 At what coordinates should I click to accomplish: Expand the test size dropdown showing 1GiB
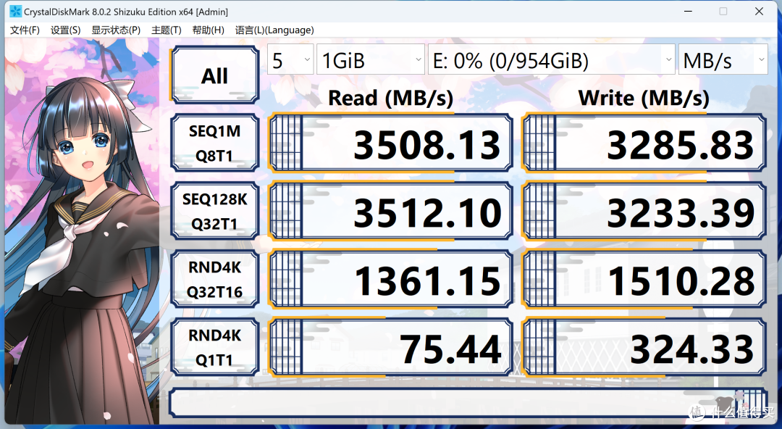371,59
